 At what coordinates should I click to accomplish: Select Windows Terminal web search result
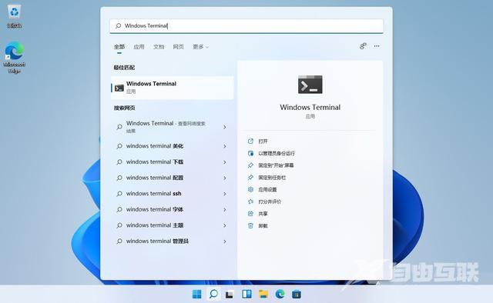click(166, 127)
